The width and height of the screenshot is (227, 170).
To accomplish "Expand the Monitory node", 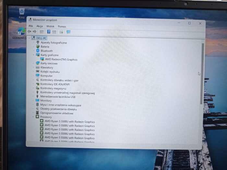I will (x=33, y=100).
